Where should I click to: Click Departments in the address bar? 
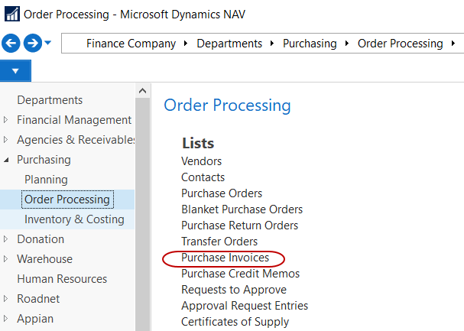229,44
